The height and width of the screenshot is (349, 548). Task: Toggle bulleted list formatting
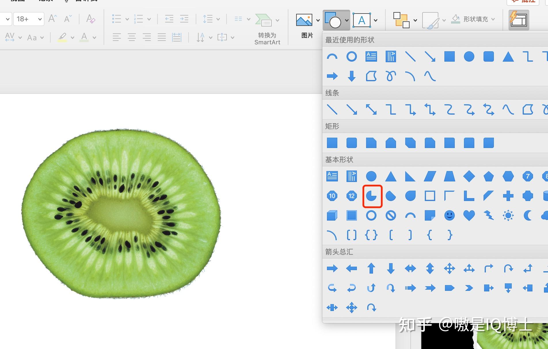(117, 19)
